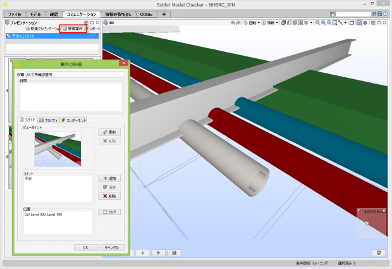Click the クリア button for position
The image size is (392, 269).
pos(109,212)
